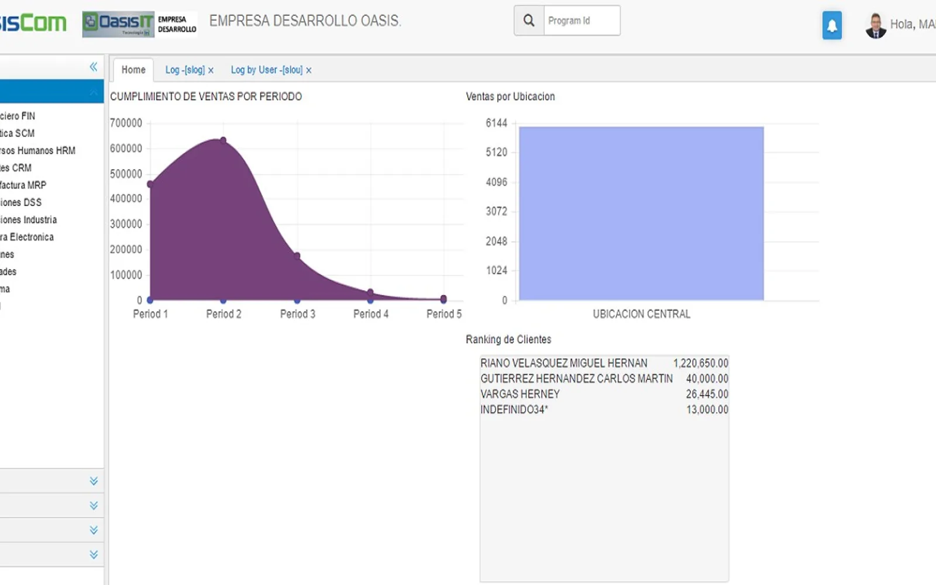Select INDEFINIDO34* client row
The image size is (936, 585).
point(604,409)
